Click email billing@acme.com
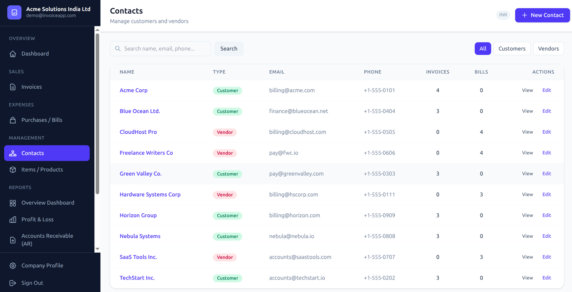The height and width of the screenshot is (292, 572). pos(292,90)
